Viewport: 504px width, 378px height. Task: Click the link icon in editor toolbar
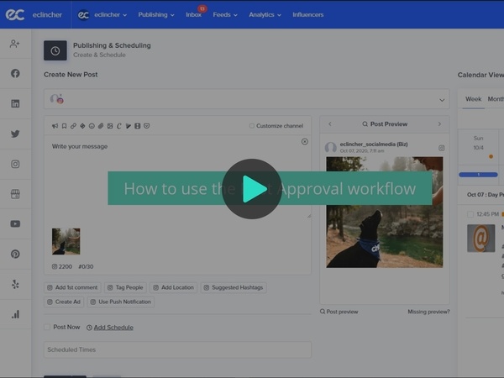pos(73,126)
